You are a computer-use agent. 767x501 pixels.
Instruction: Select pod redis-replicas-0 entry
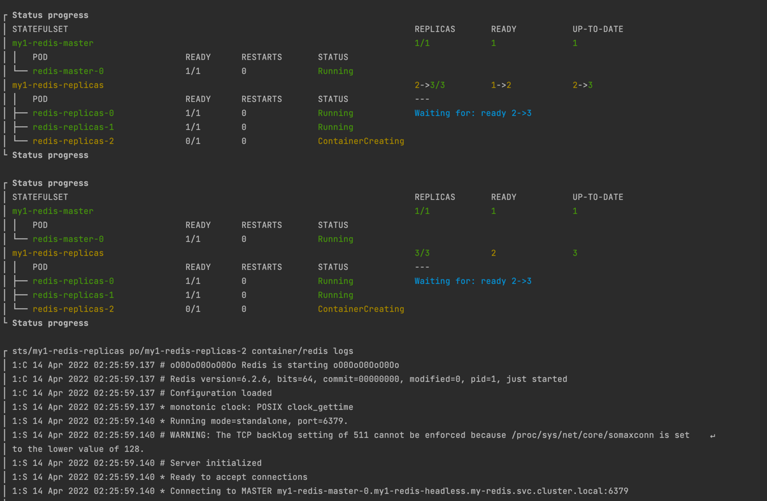point(73,113)
